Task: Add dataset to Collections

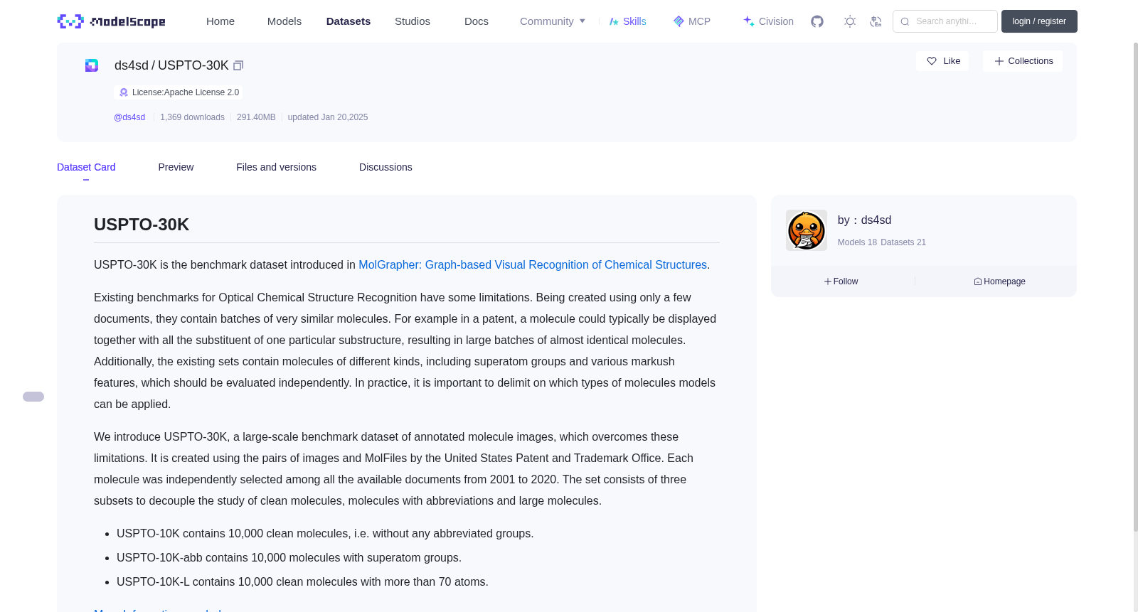Action: [x=1023, y=61]
